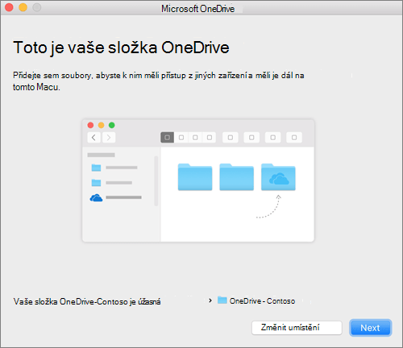The height and width of the screenshot is (348, 403).
Task: Click the OneDrive cloud folder in illustration
Action: click(278, 177)
